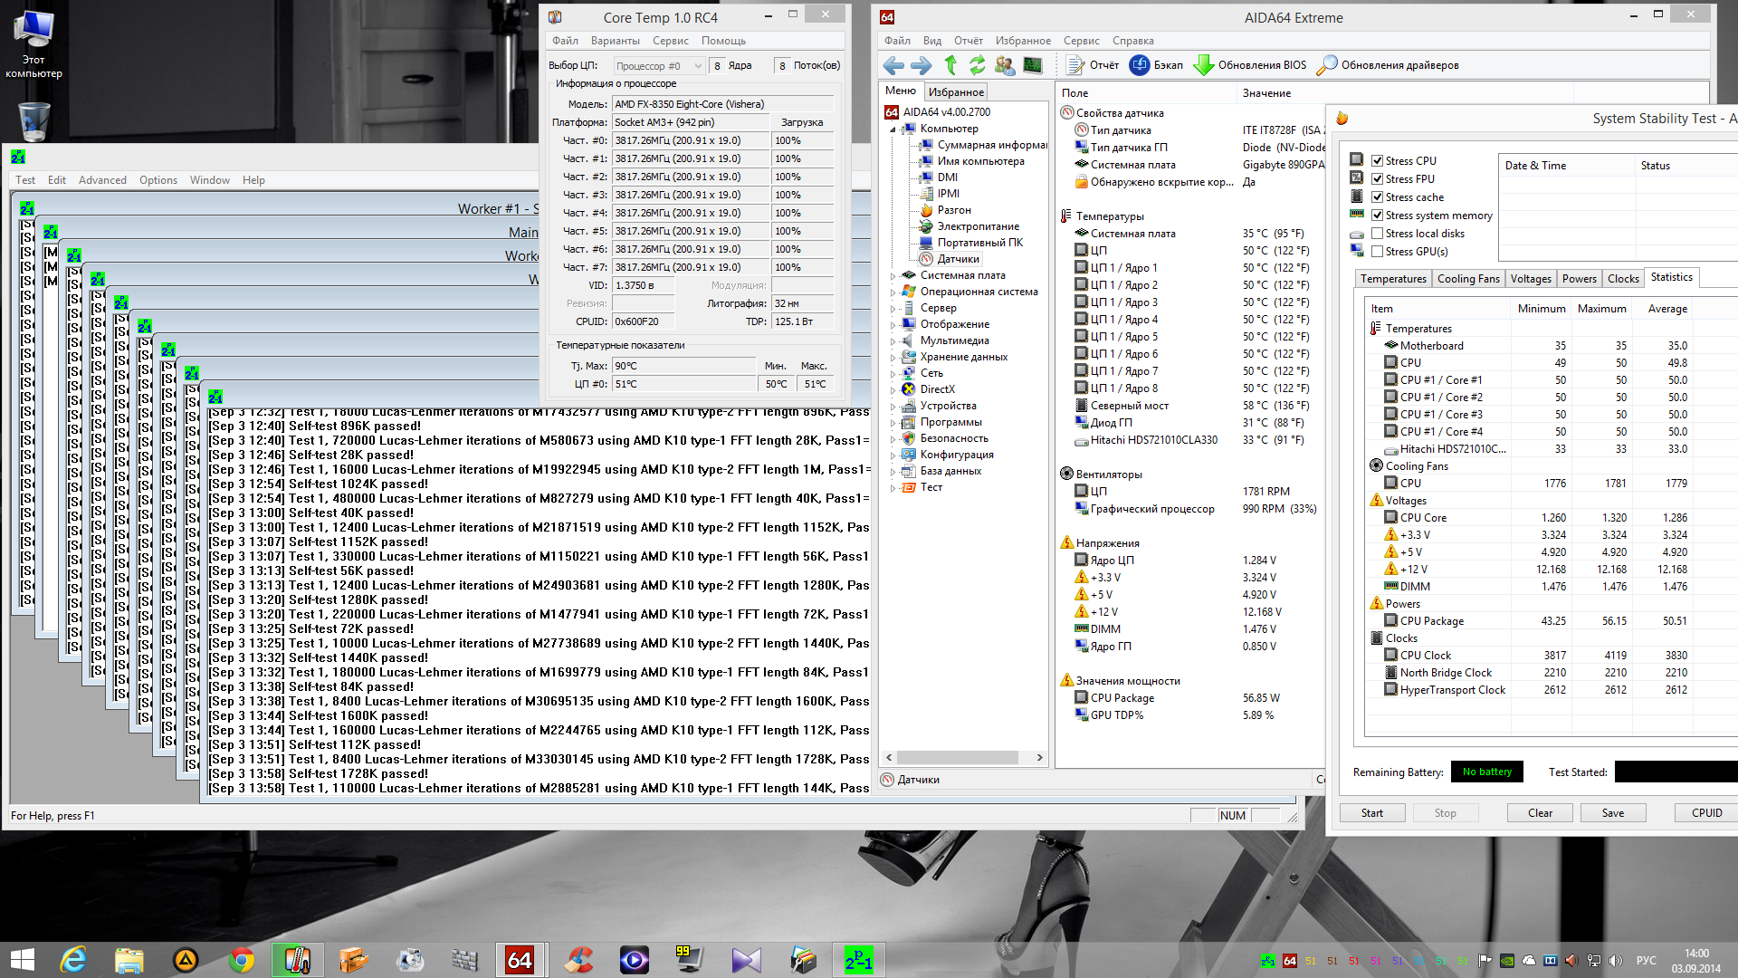Expand the Тест tree node

pyautogui.click(x=893, y=488)
